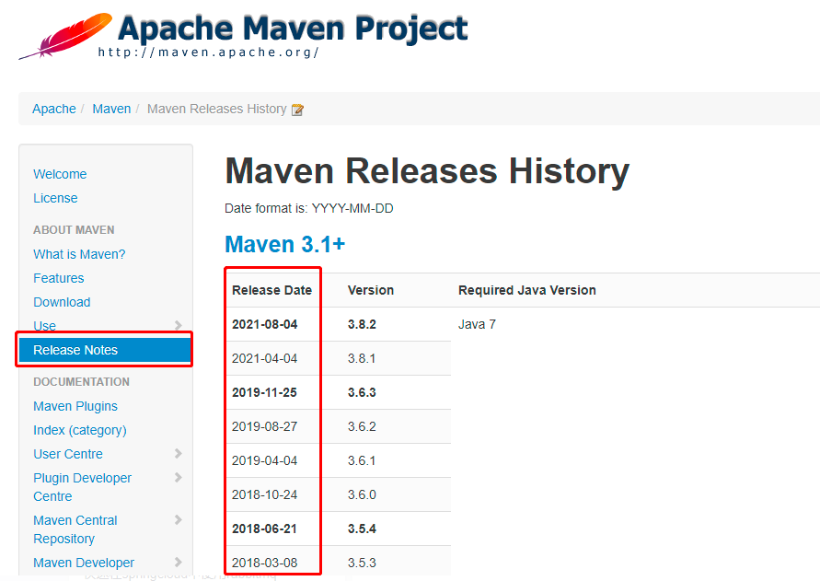This screenshot has height=581, width=820.
Task: Click the date format YYYY-MM-DD note
Action: click(x=309, y=208)
